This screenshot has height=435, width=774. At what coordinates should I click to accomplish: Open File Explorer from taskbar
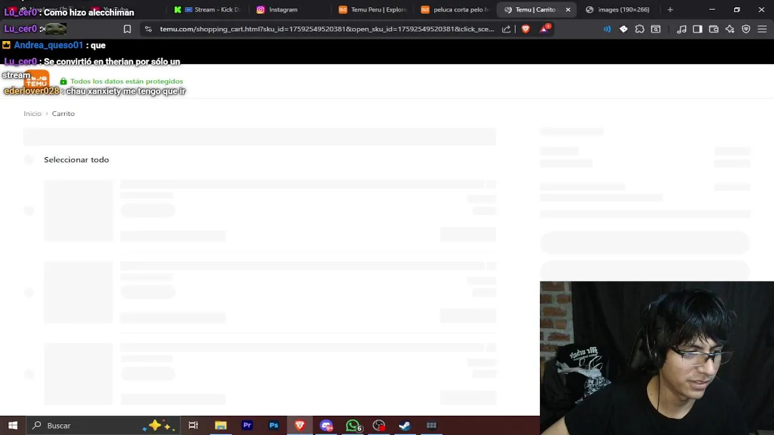pos(221,425)
